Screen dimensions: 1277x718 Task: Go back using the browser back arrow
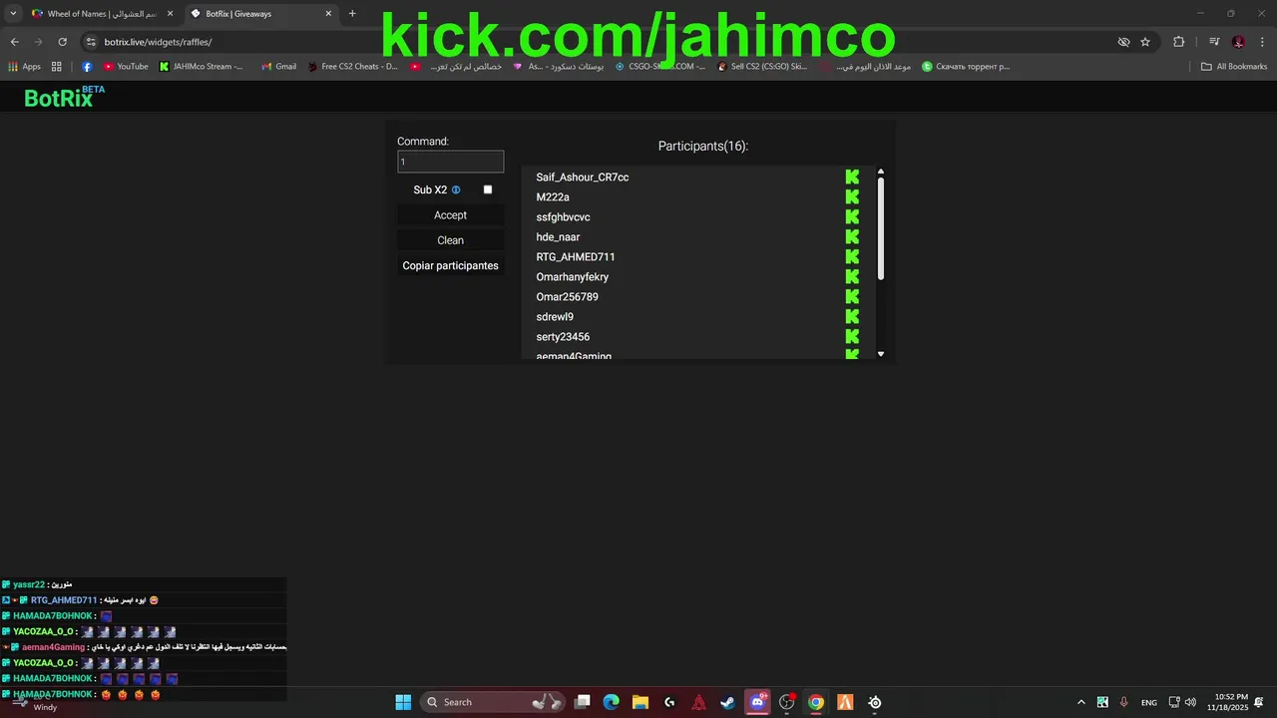pyautogui.click(x=14, y=42)
